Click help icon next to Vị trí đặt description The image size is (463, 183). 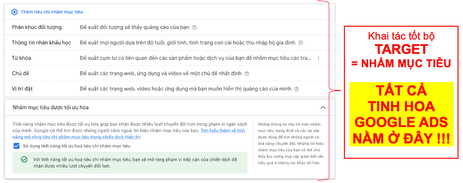(x=297, y=89)
